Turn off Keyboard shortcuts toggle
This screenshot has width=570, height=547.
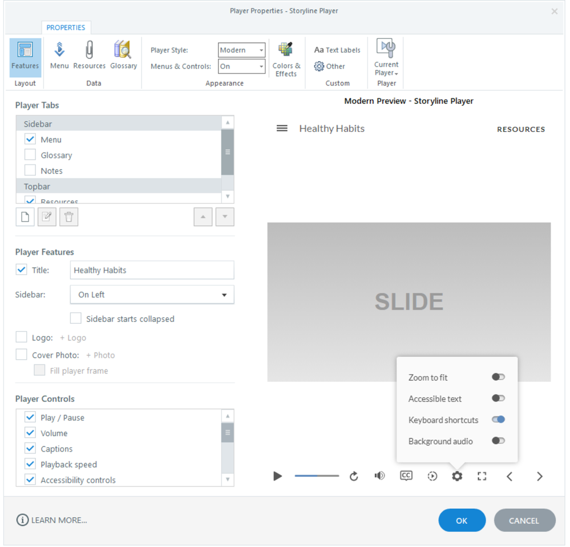(x=498, y=419)
